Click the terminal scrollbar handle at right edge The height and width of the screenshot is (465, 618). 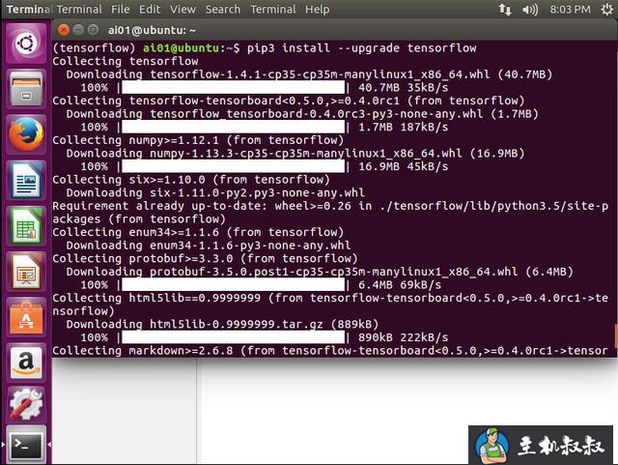pos(616,336)
